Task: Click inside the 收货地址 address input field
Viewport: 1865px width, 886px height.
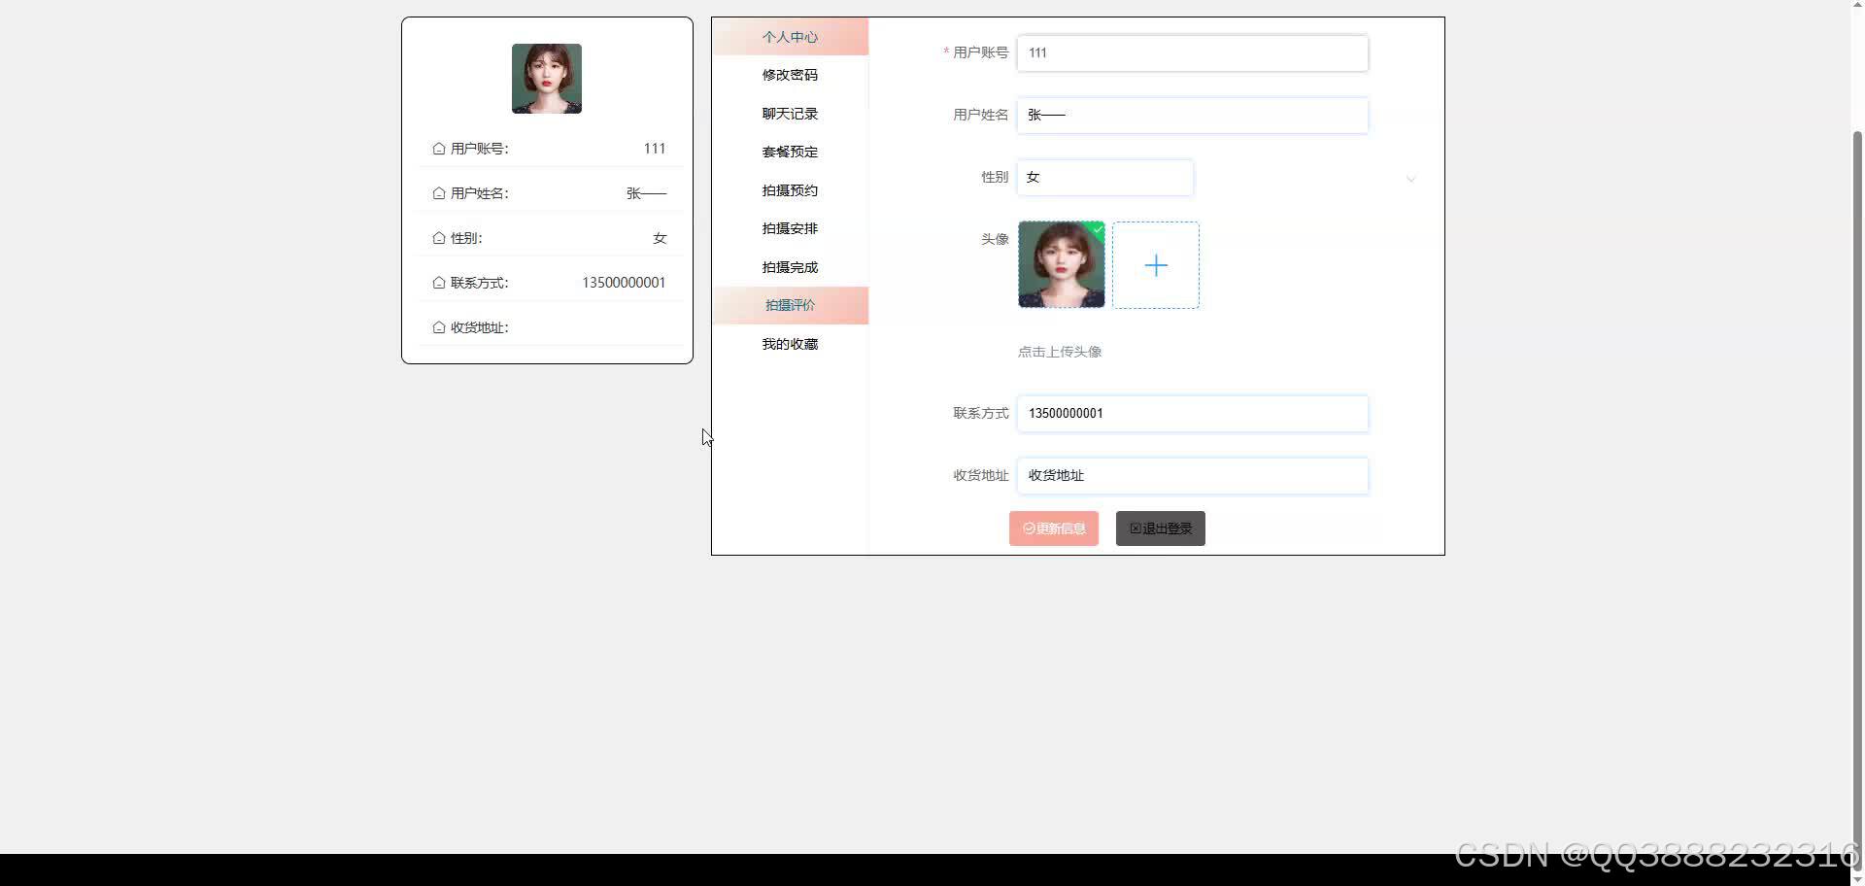Action: pyautogui.click(x=1192, y=475)
